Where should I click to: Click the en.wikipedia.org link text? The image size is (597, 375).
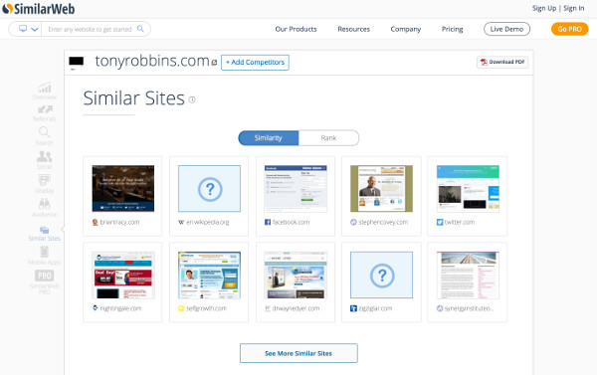click(x=208, y=222)
